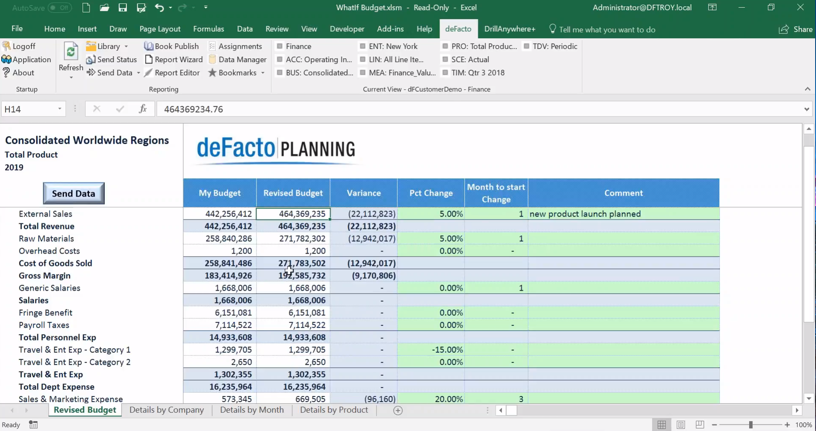Collapse the ribbon with the chevron
Screen dimensions: 816x431
(807, 89)
